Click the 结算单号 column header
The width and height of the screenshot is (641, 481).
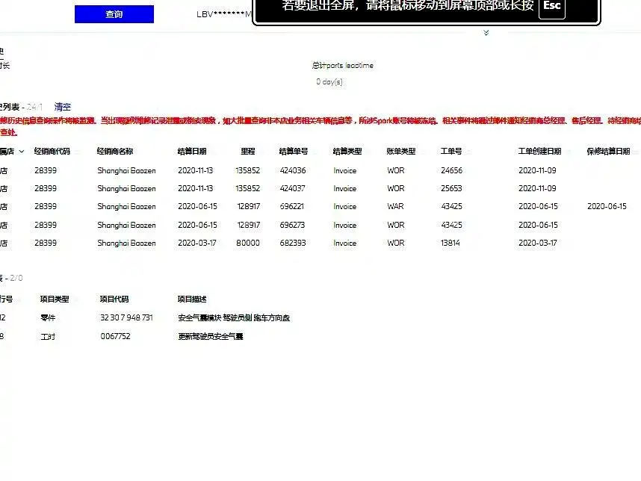294,151
